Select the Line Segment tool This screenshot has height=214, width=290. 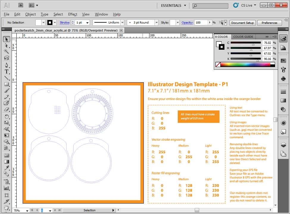7,78
